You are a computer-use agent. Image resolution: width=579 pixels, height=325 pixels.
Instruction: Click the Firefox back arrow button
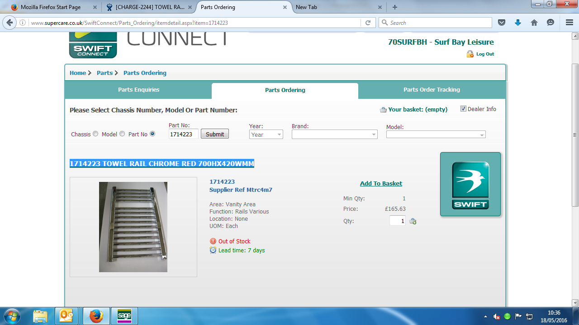tap(9, 23)
